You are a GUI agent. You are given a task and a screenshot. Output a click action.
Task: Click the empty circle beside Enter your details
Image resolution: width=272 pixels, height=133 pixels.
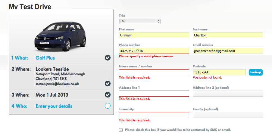[x=108, y=106]
